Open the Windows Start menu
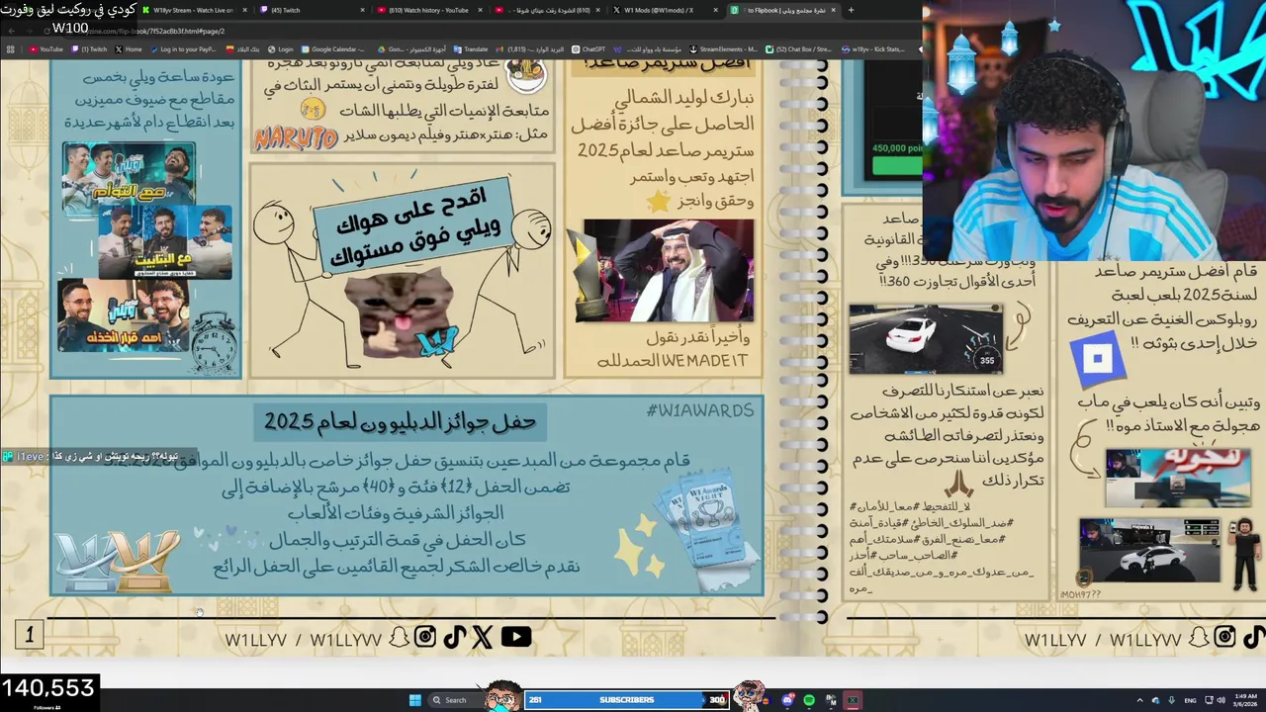The width and height of the screenshot is (1266, 712). [x=414, y=700]
